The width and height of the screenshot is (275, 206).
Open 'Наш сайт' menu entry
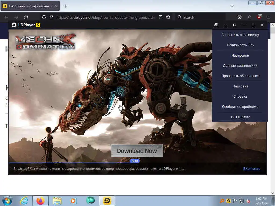pos(240,86)
